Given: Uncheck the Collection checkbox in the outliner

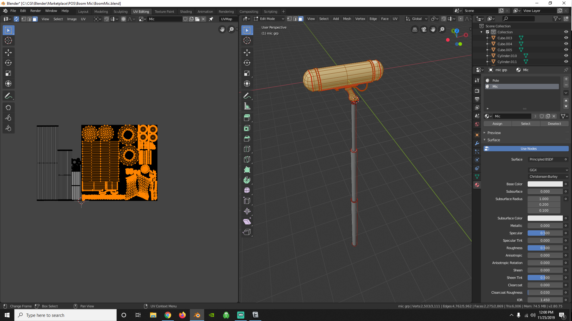Looking at the screenshot, I should pos(487,32).
